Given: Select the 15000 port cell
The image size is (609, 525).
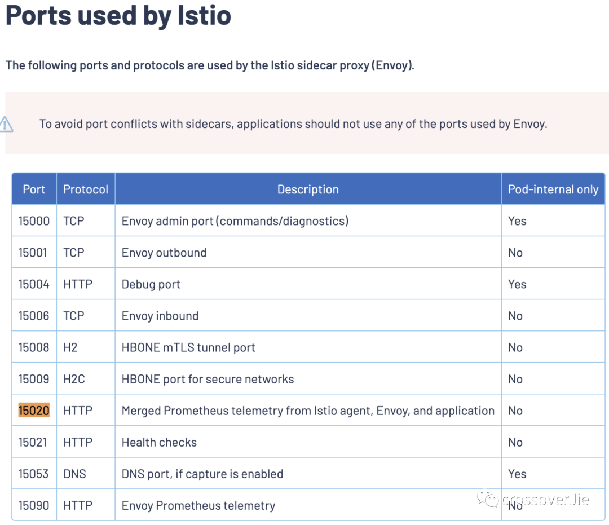Looking at the screenshot, I should (34, 221).
